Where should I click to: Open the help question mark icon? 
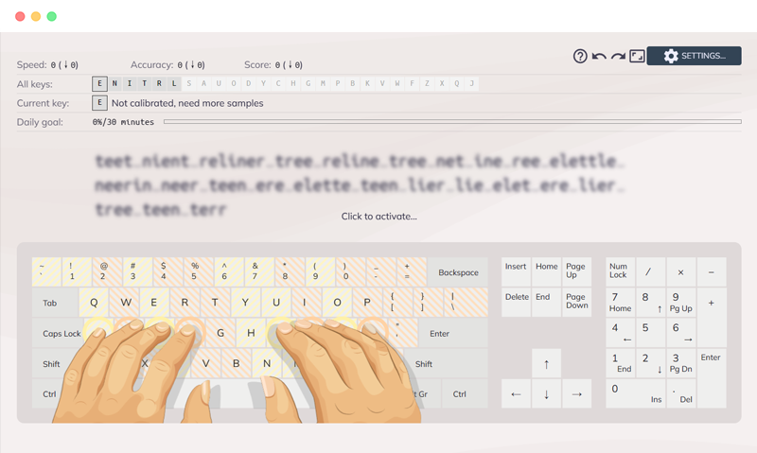point(580,56)
